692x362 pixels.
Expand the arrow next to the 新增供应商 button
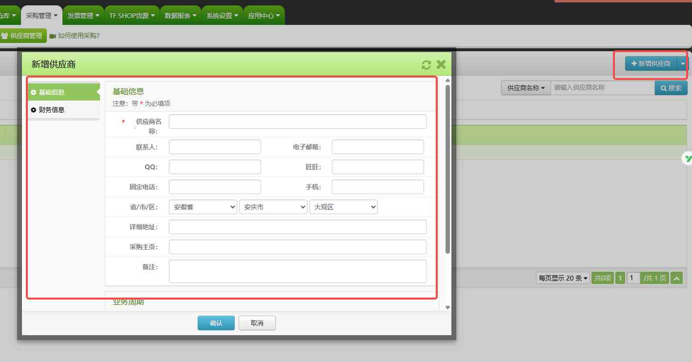[682, 63]
